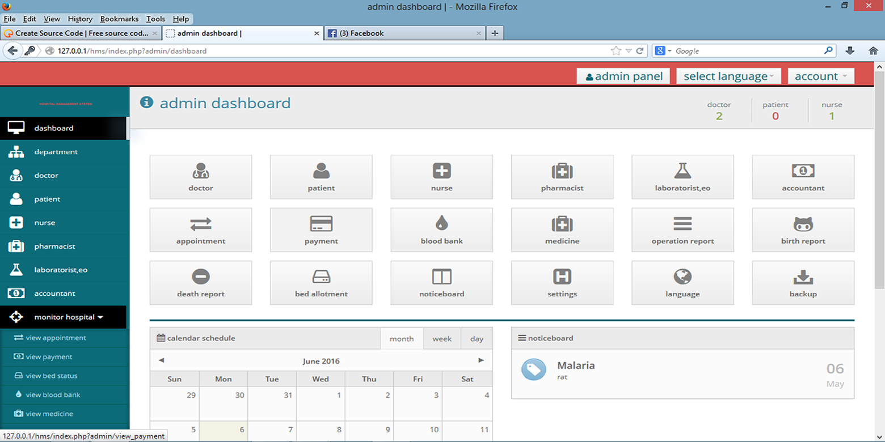Viewport: 885px width, 442px height.
Task: Click the backup download icon
Action: pos(803,277)
